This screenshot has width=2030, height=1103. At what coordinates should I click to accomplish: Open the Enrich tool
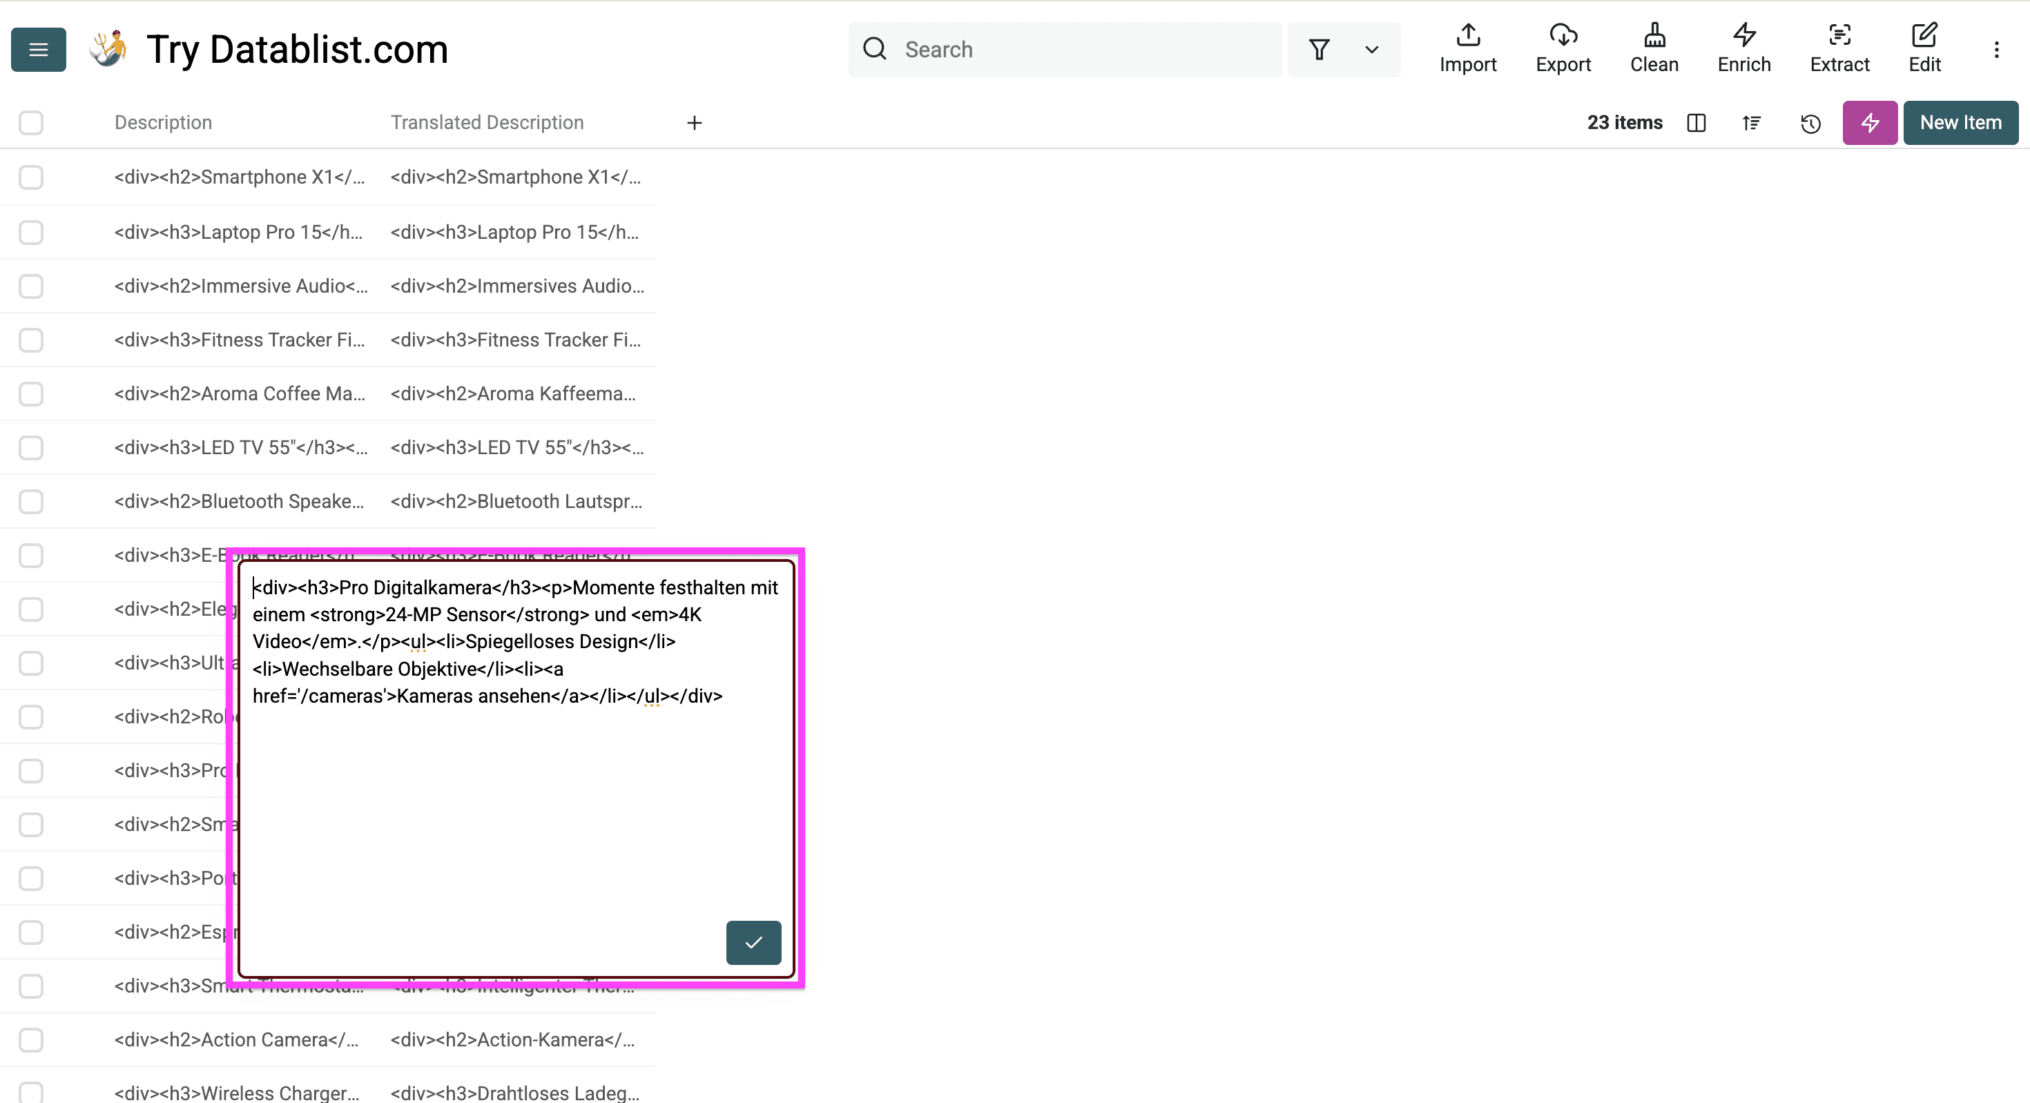click(x=1743, y=49)
